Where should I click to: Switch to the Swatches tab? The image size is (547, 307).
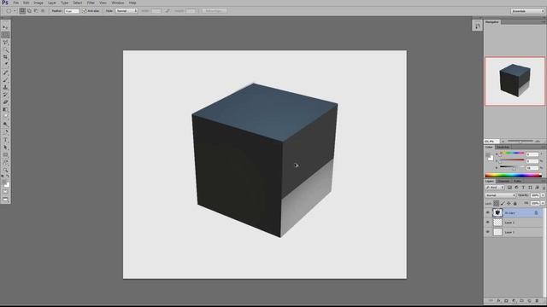coord(503,148)
